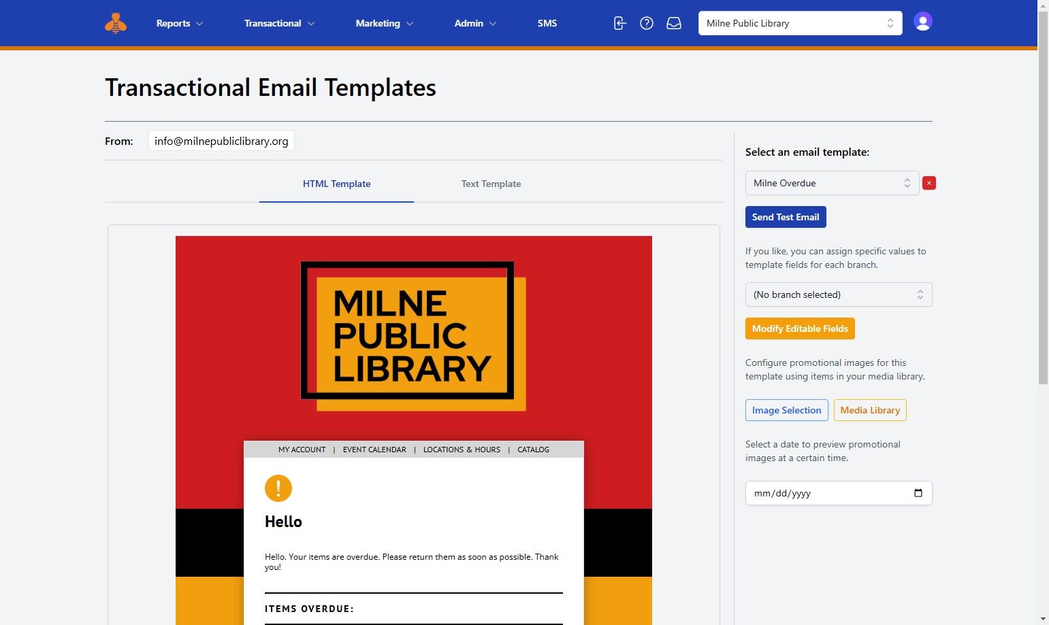The height and width of the screenshot is (625, 1049).
Task: Open the SMS menu item
Action: click(x=547, y=23)
